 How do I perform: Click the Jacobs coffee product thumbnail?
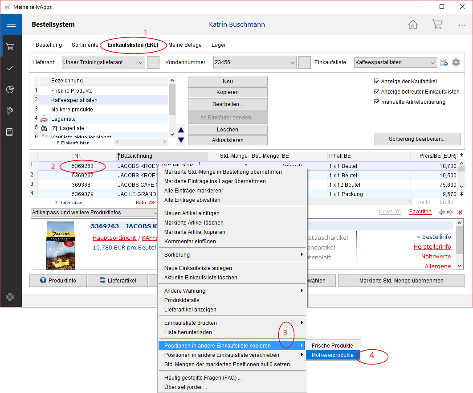pyautogui.click(x=60, y=245)
